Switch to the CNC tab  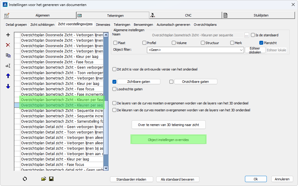186,15
